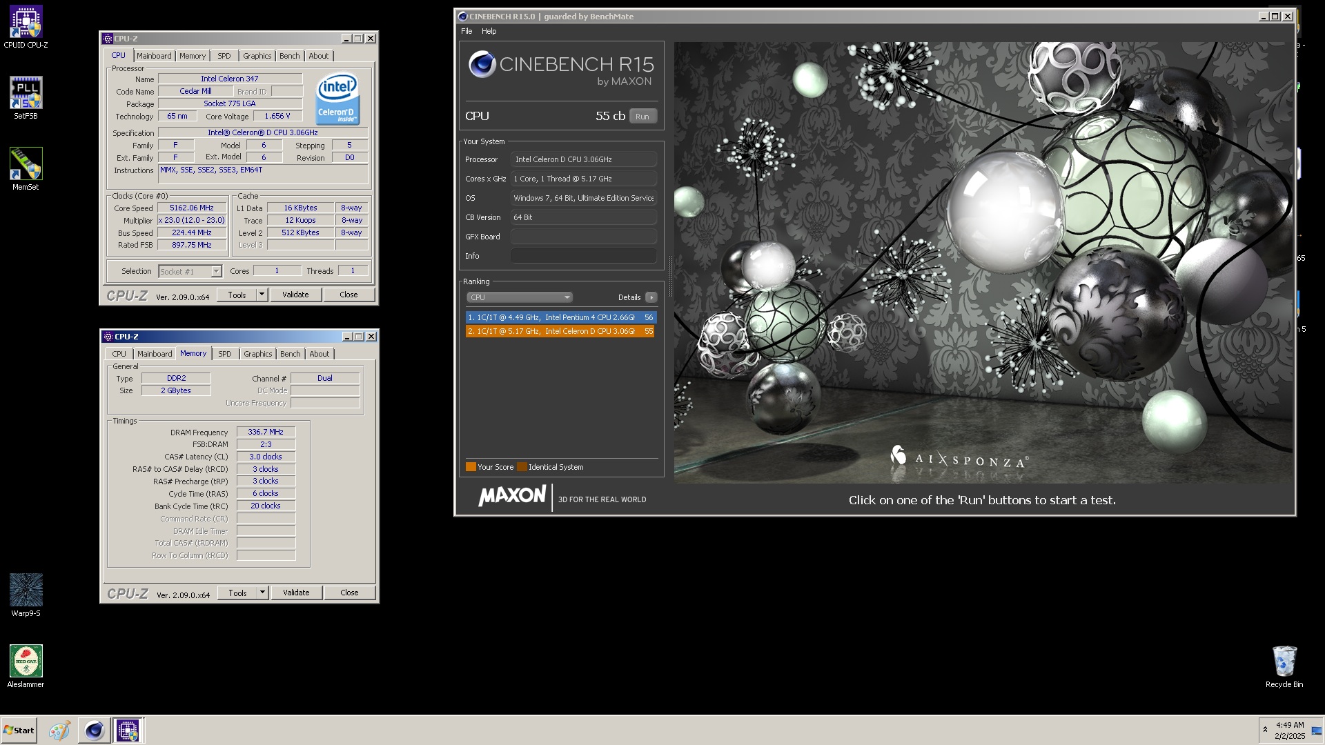This screenshot has height=745, width=1325.
Task: Switch to Graphics tab in the top CPU-Z window
Action: [257, 56]
